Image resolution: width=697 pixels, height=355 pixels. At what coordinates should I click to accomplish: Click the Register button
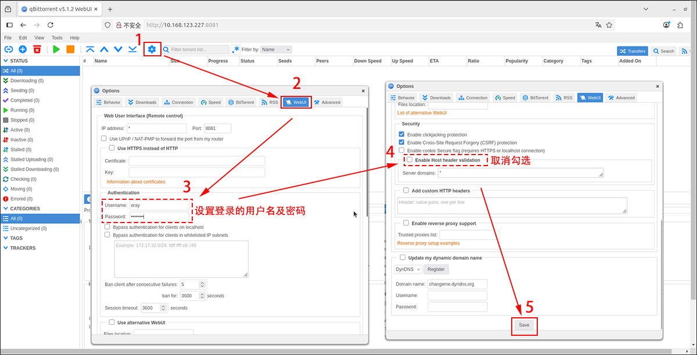436,270
